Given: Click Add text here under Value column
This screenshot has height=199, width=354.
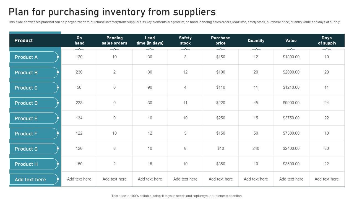Looking at the screenshot, I should click(291, 179).
